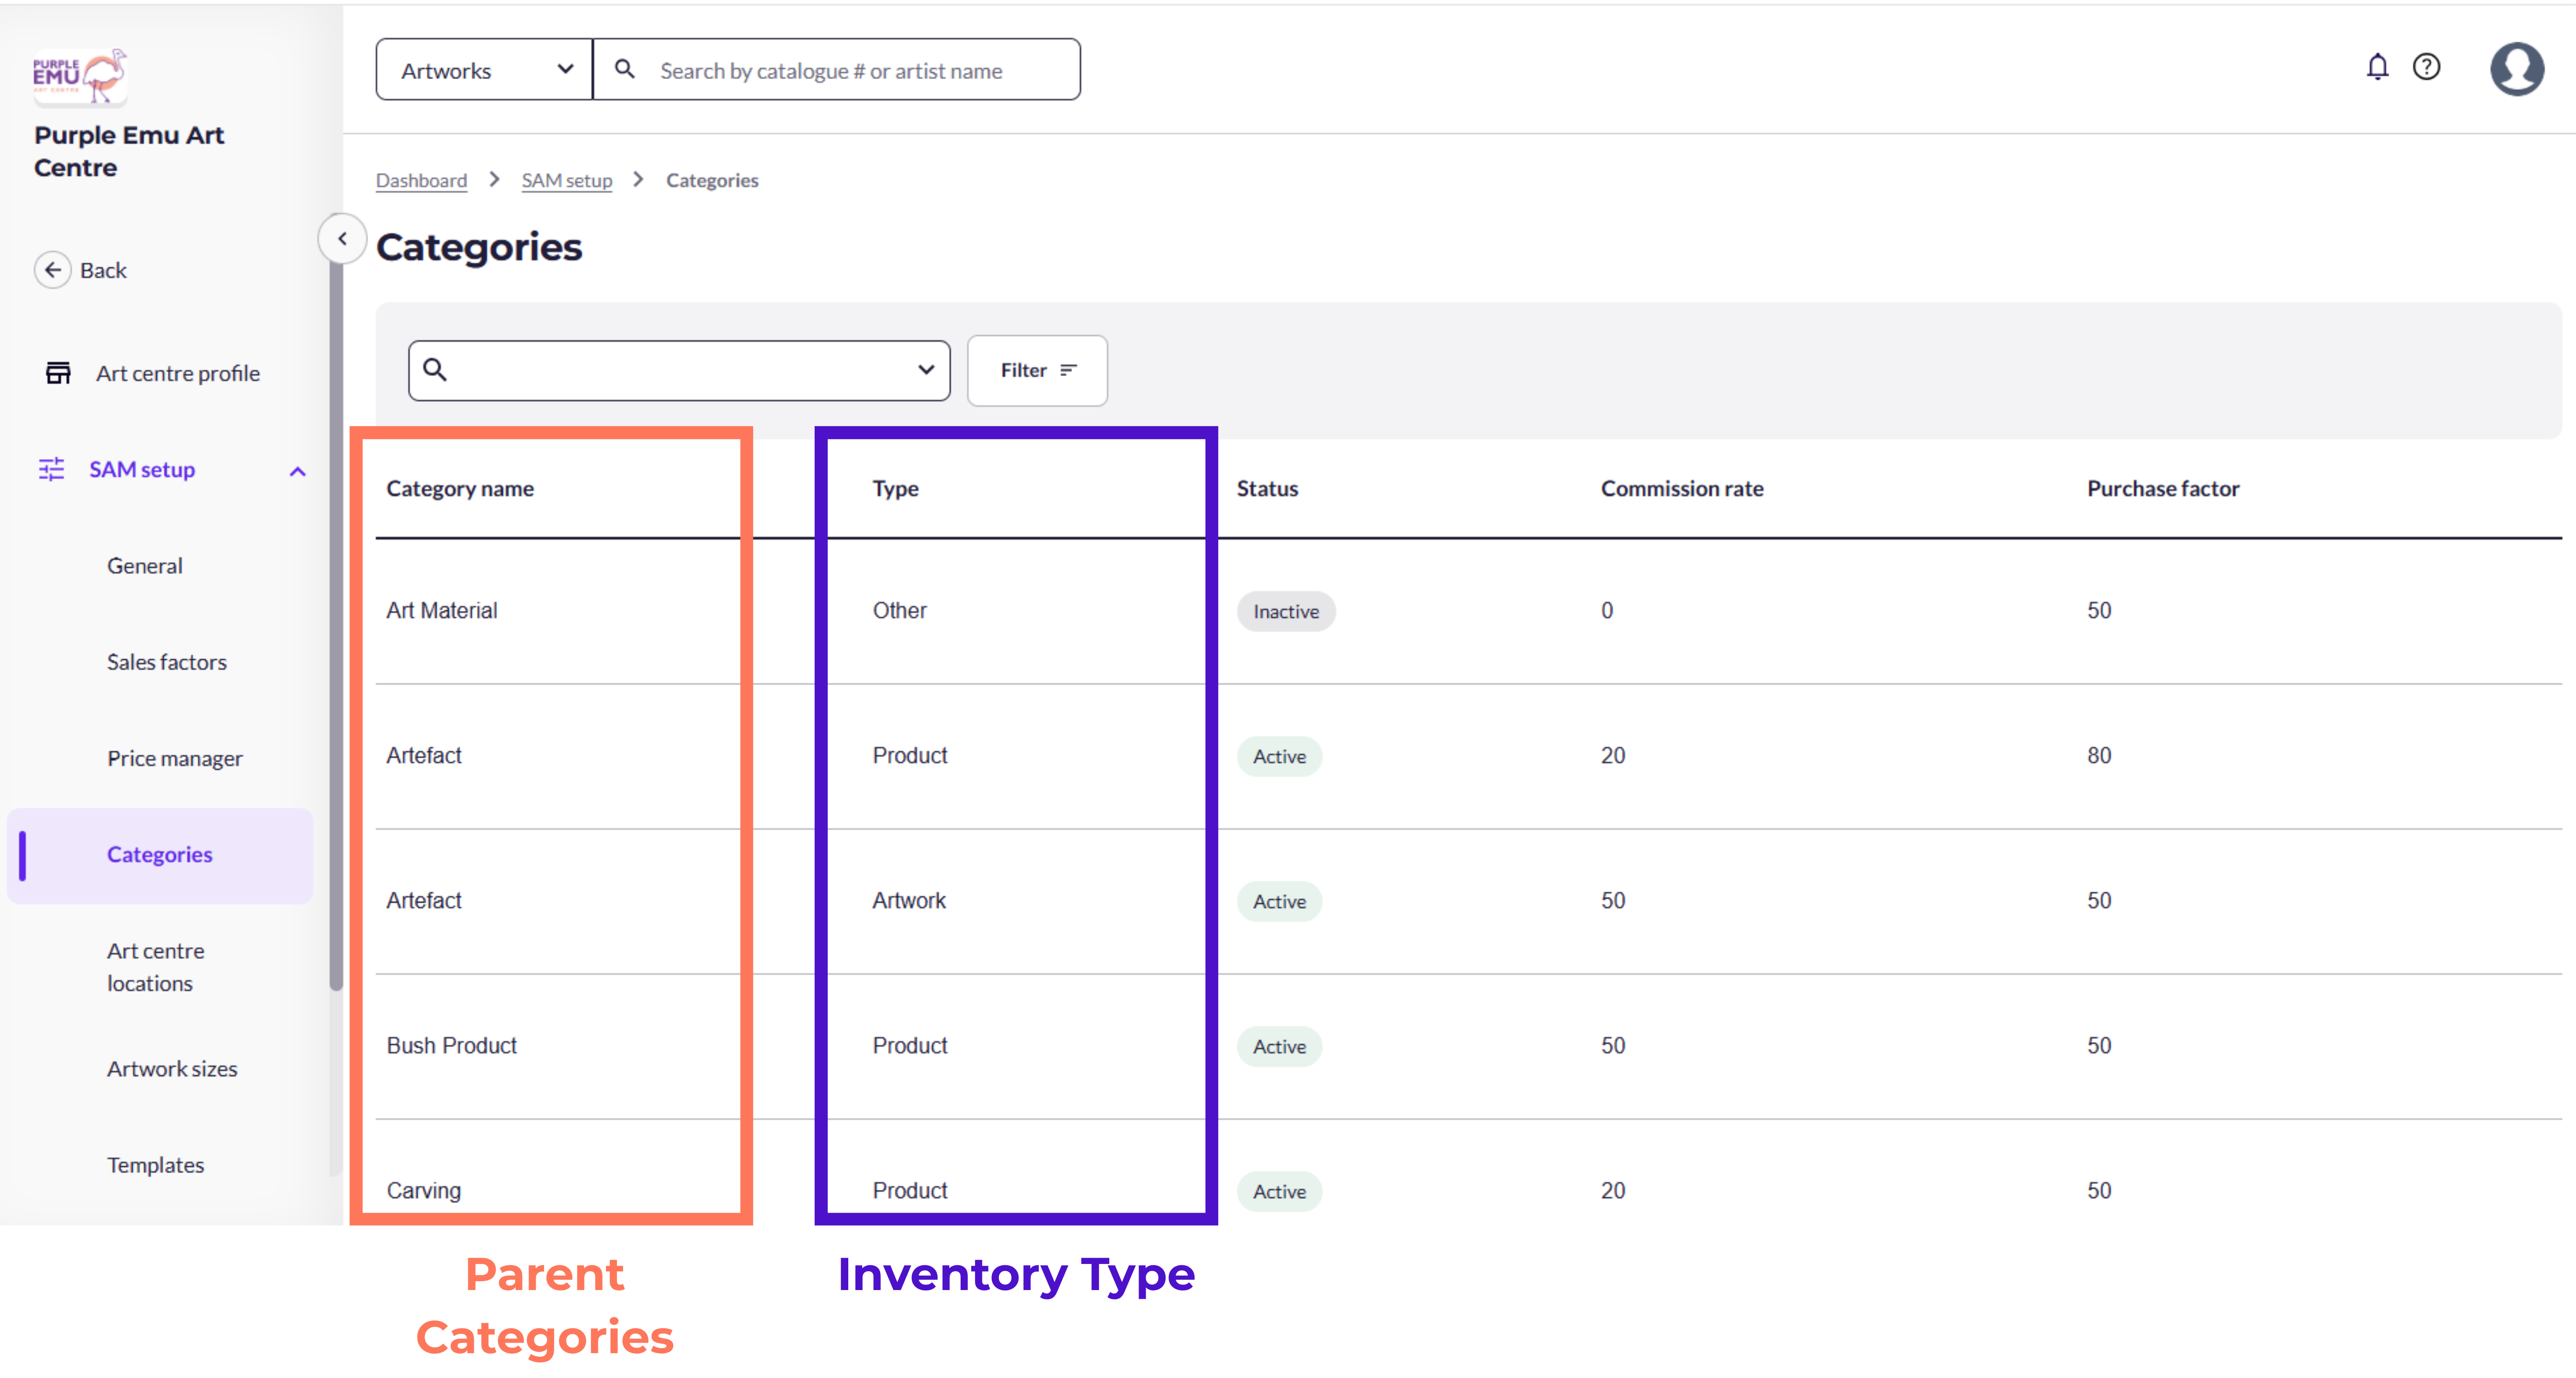Select the Artefact row of type Product
This screenshot has width=2576, height=1378.
[1469, 756]
